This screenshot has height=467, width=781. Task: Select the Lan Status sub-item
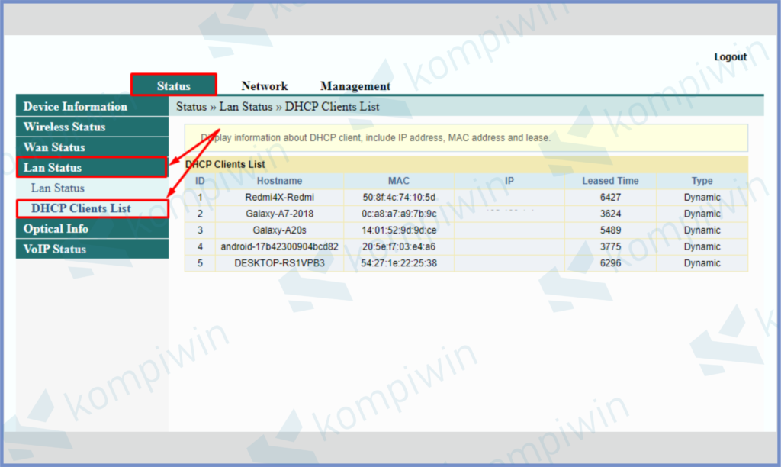pyautogui.click(x=58, y=188)
